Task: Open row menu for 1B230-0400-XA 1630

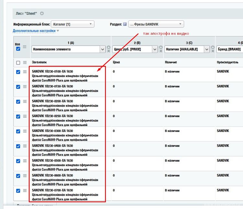Action: [25, 146]
